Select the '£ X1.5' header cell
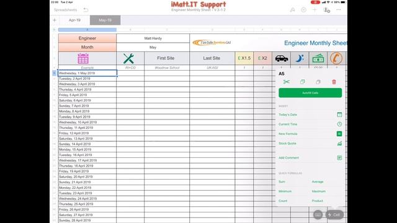The height and width of the screenshot is (223, 397). point(244,58)
